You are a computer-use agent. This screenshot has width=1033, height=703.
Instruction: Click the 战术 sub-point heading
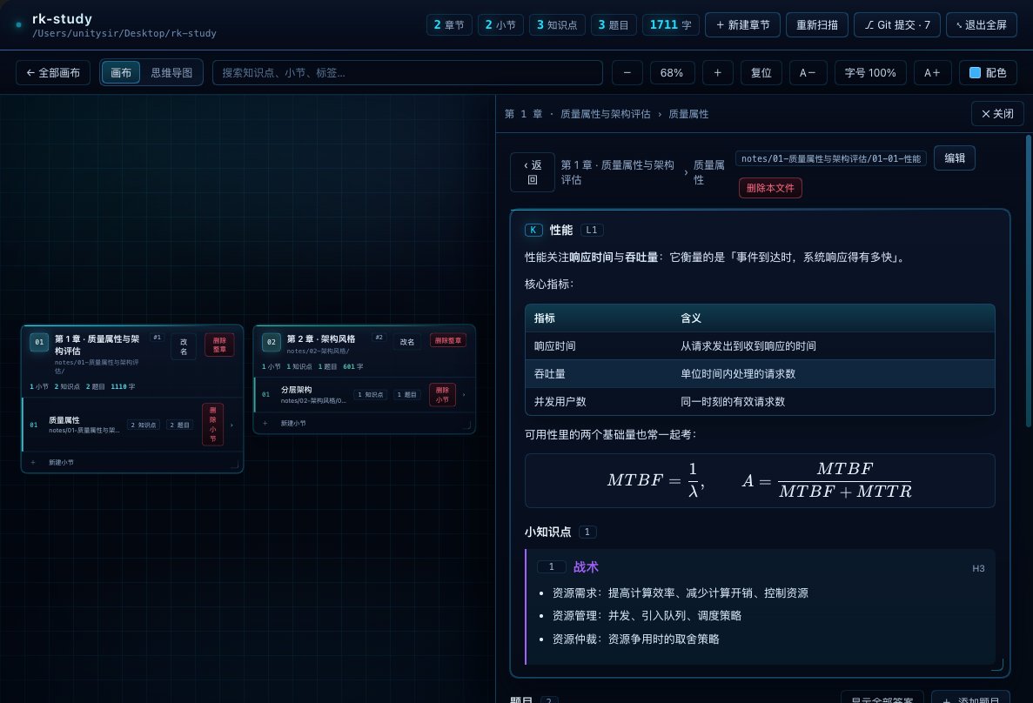(586, 567)
